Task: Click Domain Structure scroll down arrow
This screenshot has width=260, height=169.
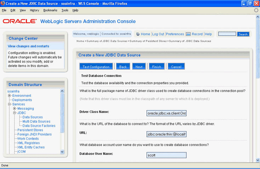Action: tap(62, 152)
